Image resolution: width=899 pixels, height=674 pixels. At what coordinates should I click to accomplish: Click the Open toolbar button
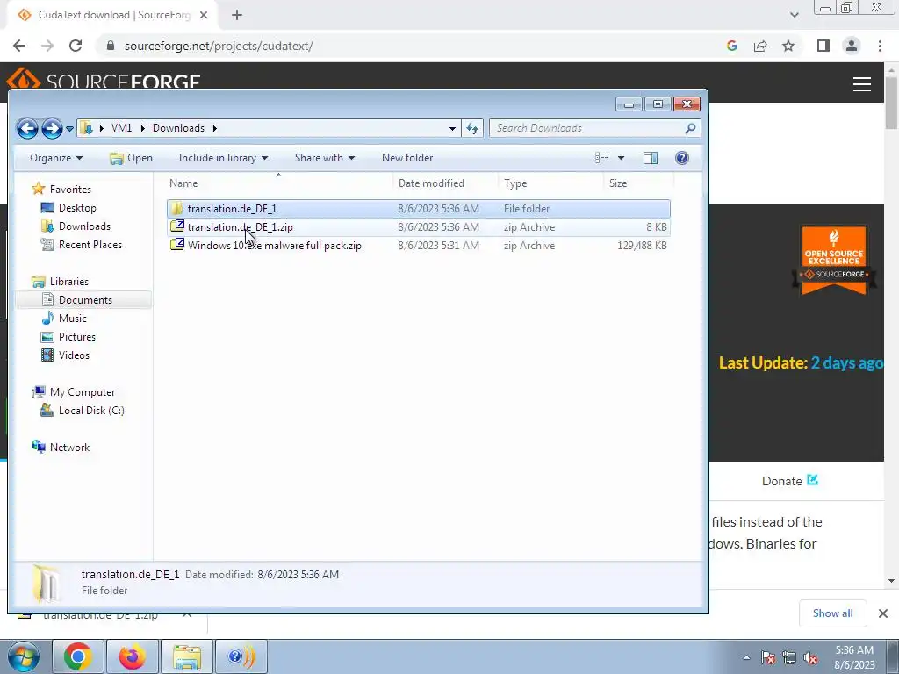(x=132, y=158)
